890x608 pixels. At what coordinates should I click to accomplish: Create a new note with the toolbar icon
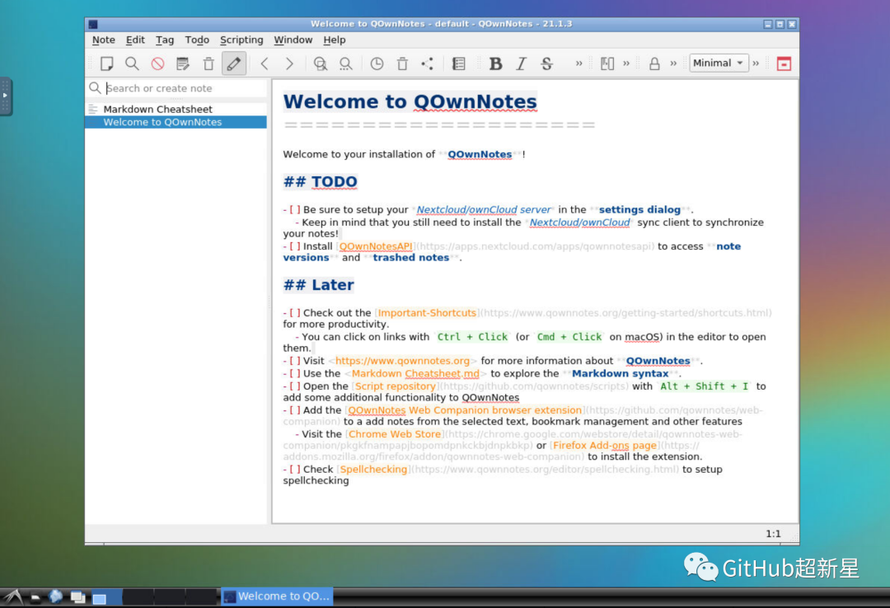point(106,63)
